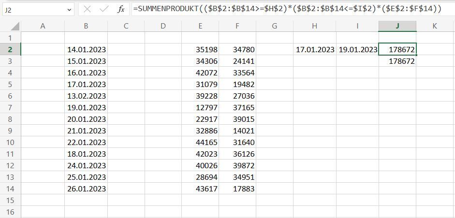This screenshot has height=218, width=455.
Task: Select cell containing 43617
Action: tap(200, 189)
